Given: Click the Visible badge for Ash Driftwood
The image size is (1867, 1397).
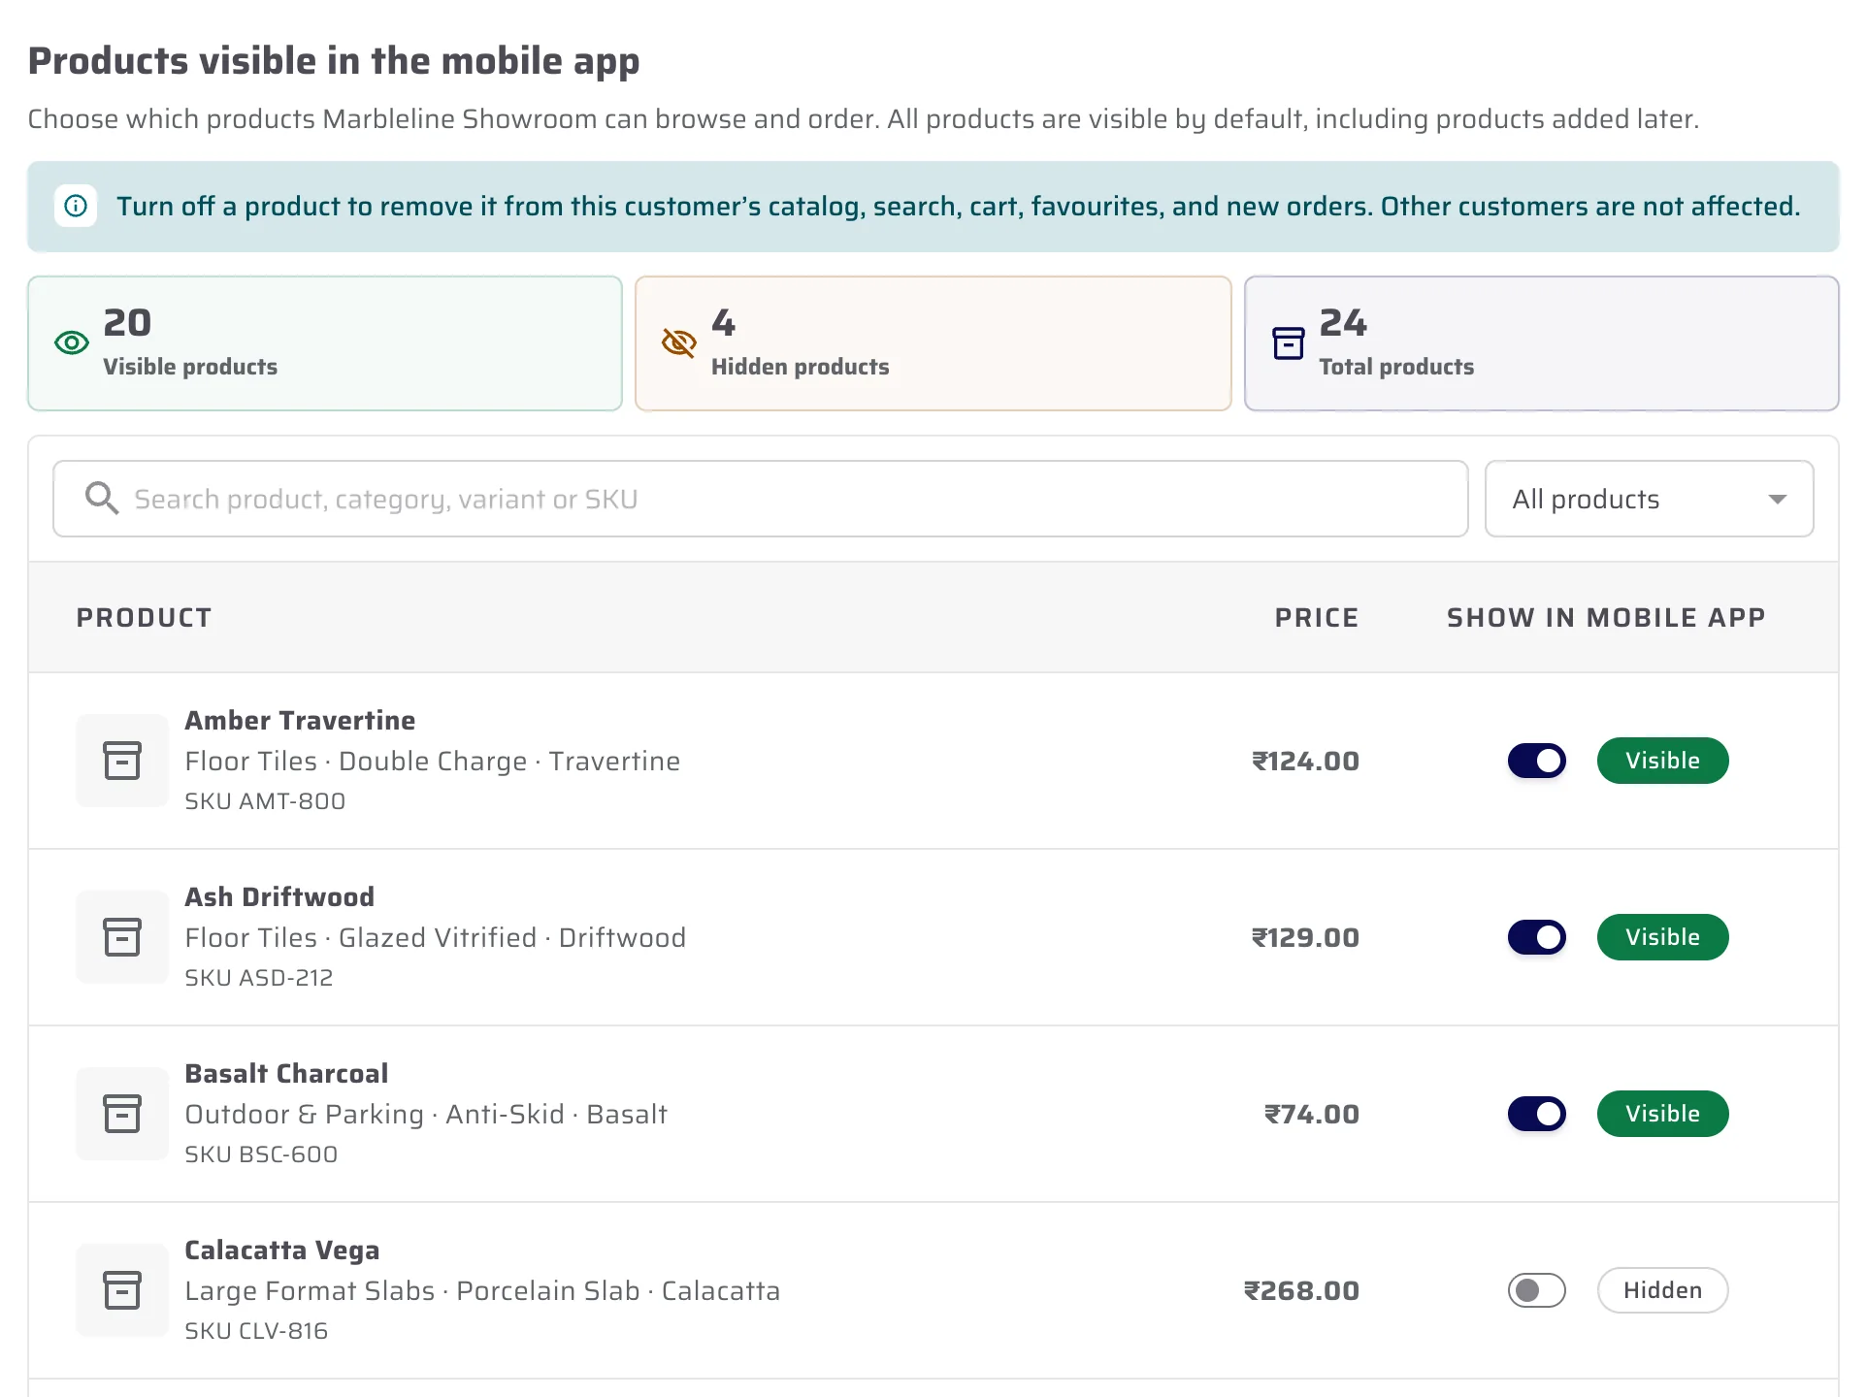Looking at the screenshot, I should 1662,937.
